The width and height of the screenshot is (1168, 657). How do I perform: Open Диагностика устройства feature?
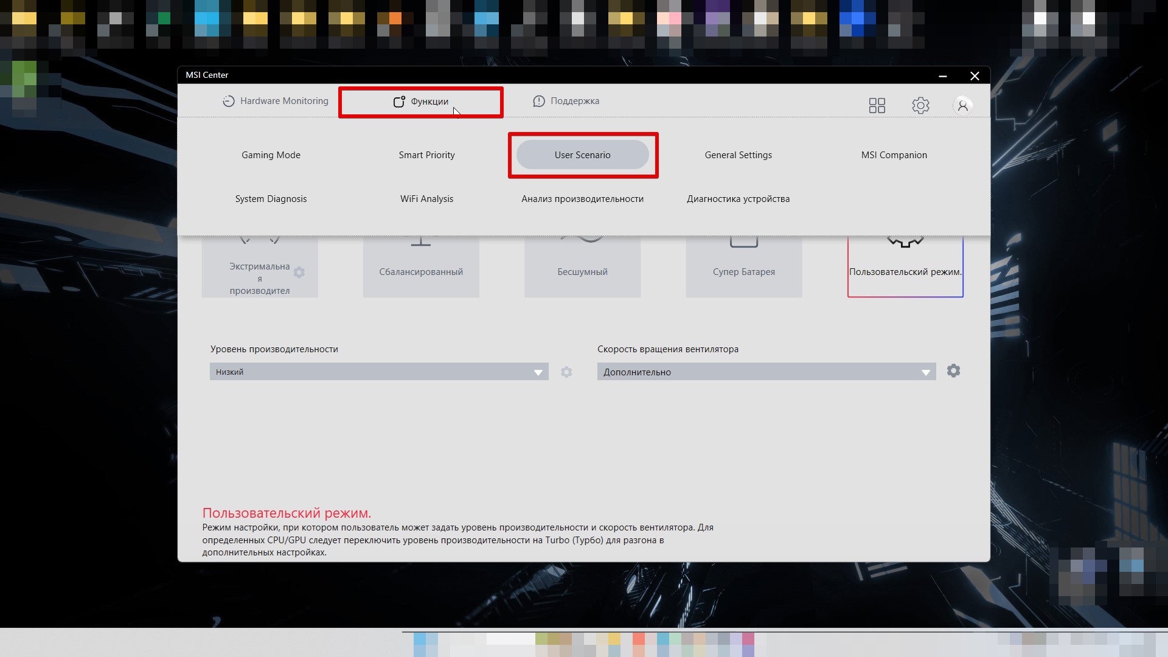click(x=738, y=199)
